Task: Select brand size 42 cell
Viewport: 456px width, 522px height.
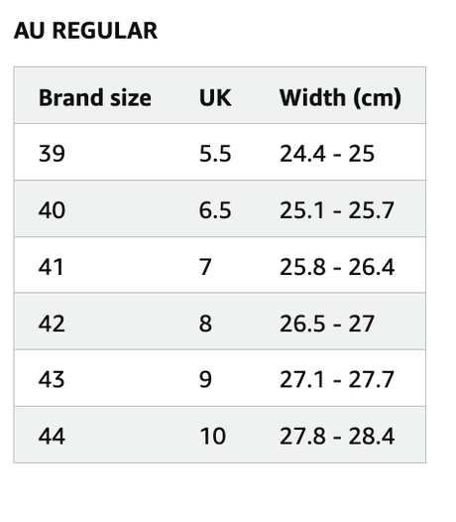Action: [x=52, y=324]
